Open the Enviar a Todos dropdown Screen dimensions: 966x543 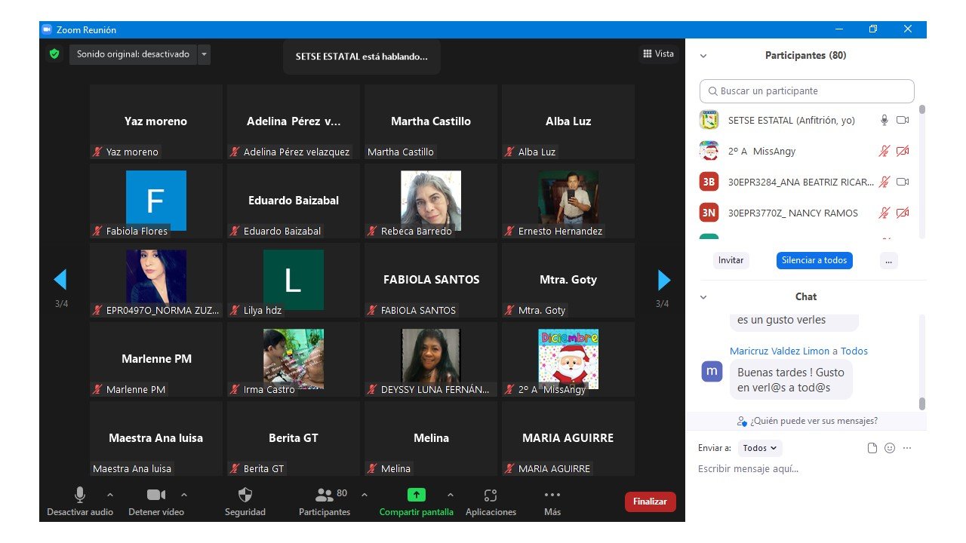[x=760, y=448]
